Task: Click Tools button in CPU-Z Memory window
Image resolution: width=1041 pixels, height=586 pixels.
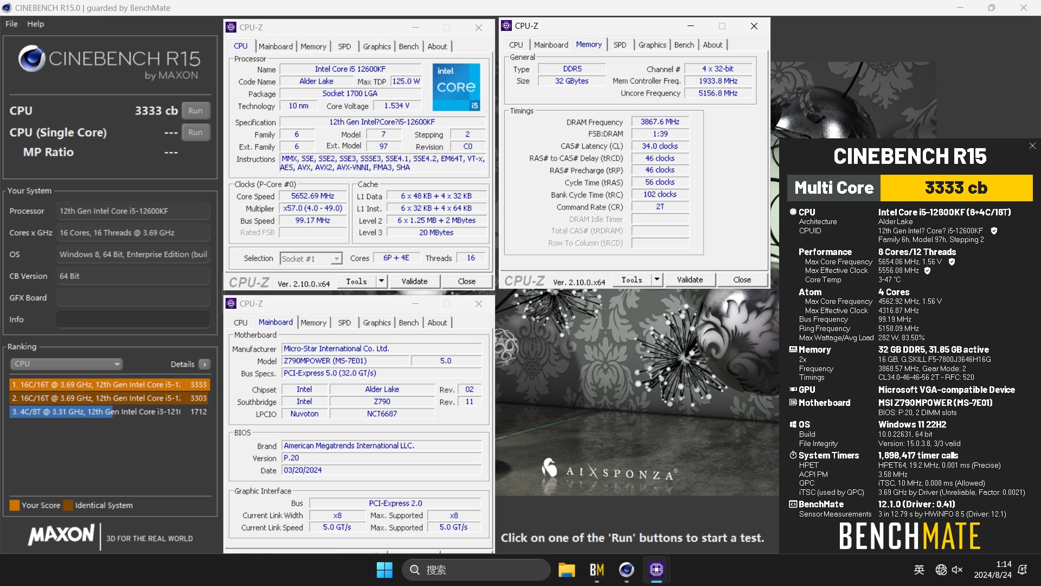Action: pyautogui.click(x=632, y=279)
